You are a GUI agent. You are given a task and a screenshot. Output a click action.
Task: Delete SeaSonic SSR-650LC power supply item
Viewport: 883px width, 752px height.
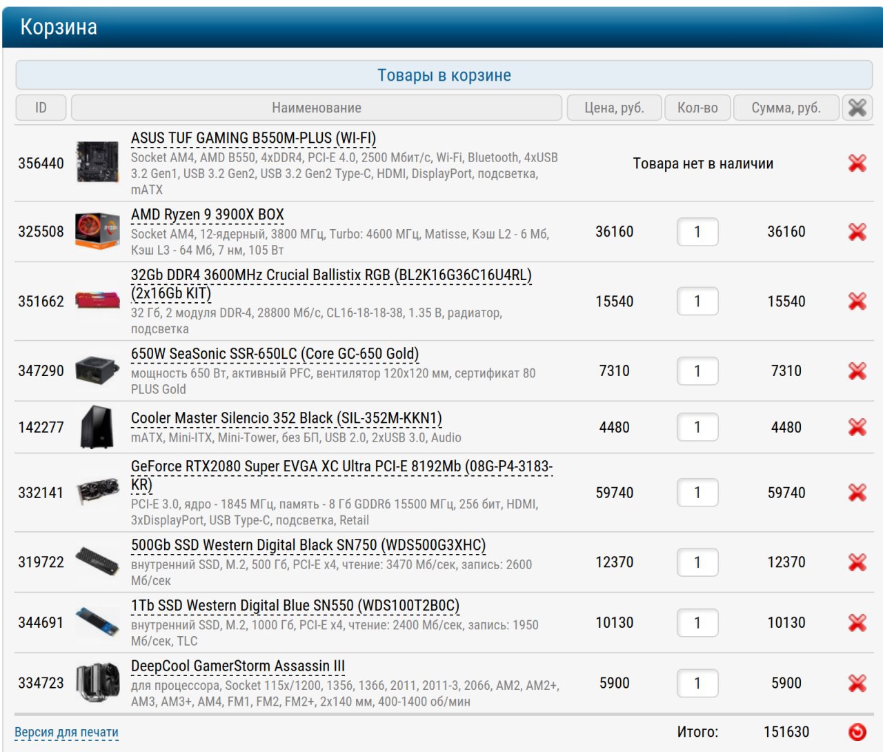857,371
